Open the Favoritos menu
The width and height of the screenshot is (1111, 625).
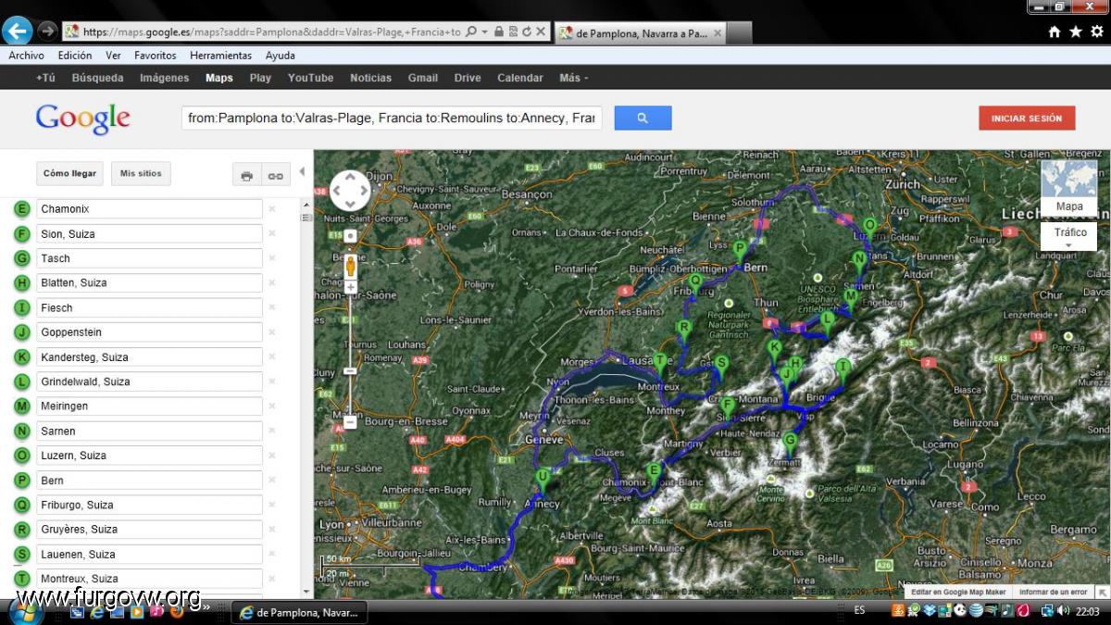coord(156,56)
